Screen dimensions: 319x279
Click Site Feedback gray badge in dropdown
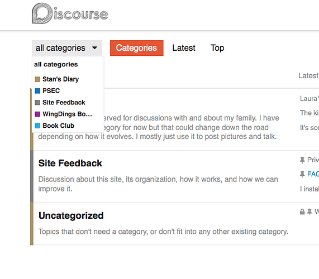pos(37,103)
